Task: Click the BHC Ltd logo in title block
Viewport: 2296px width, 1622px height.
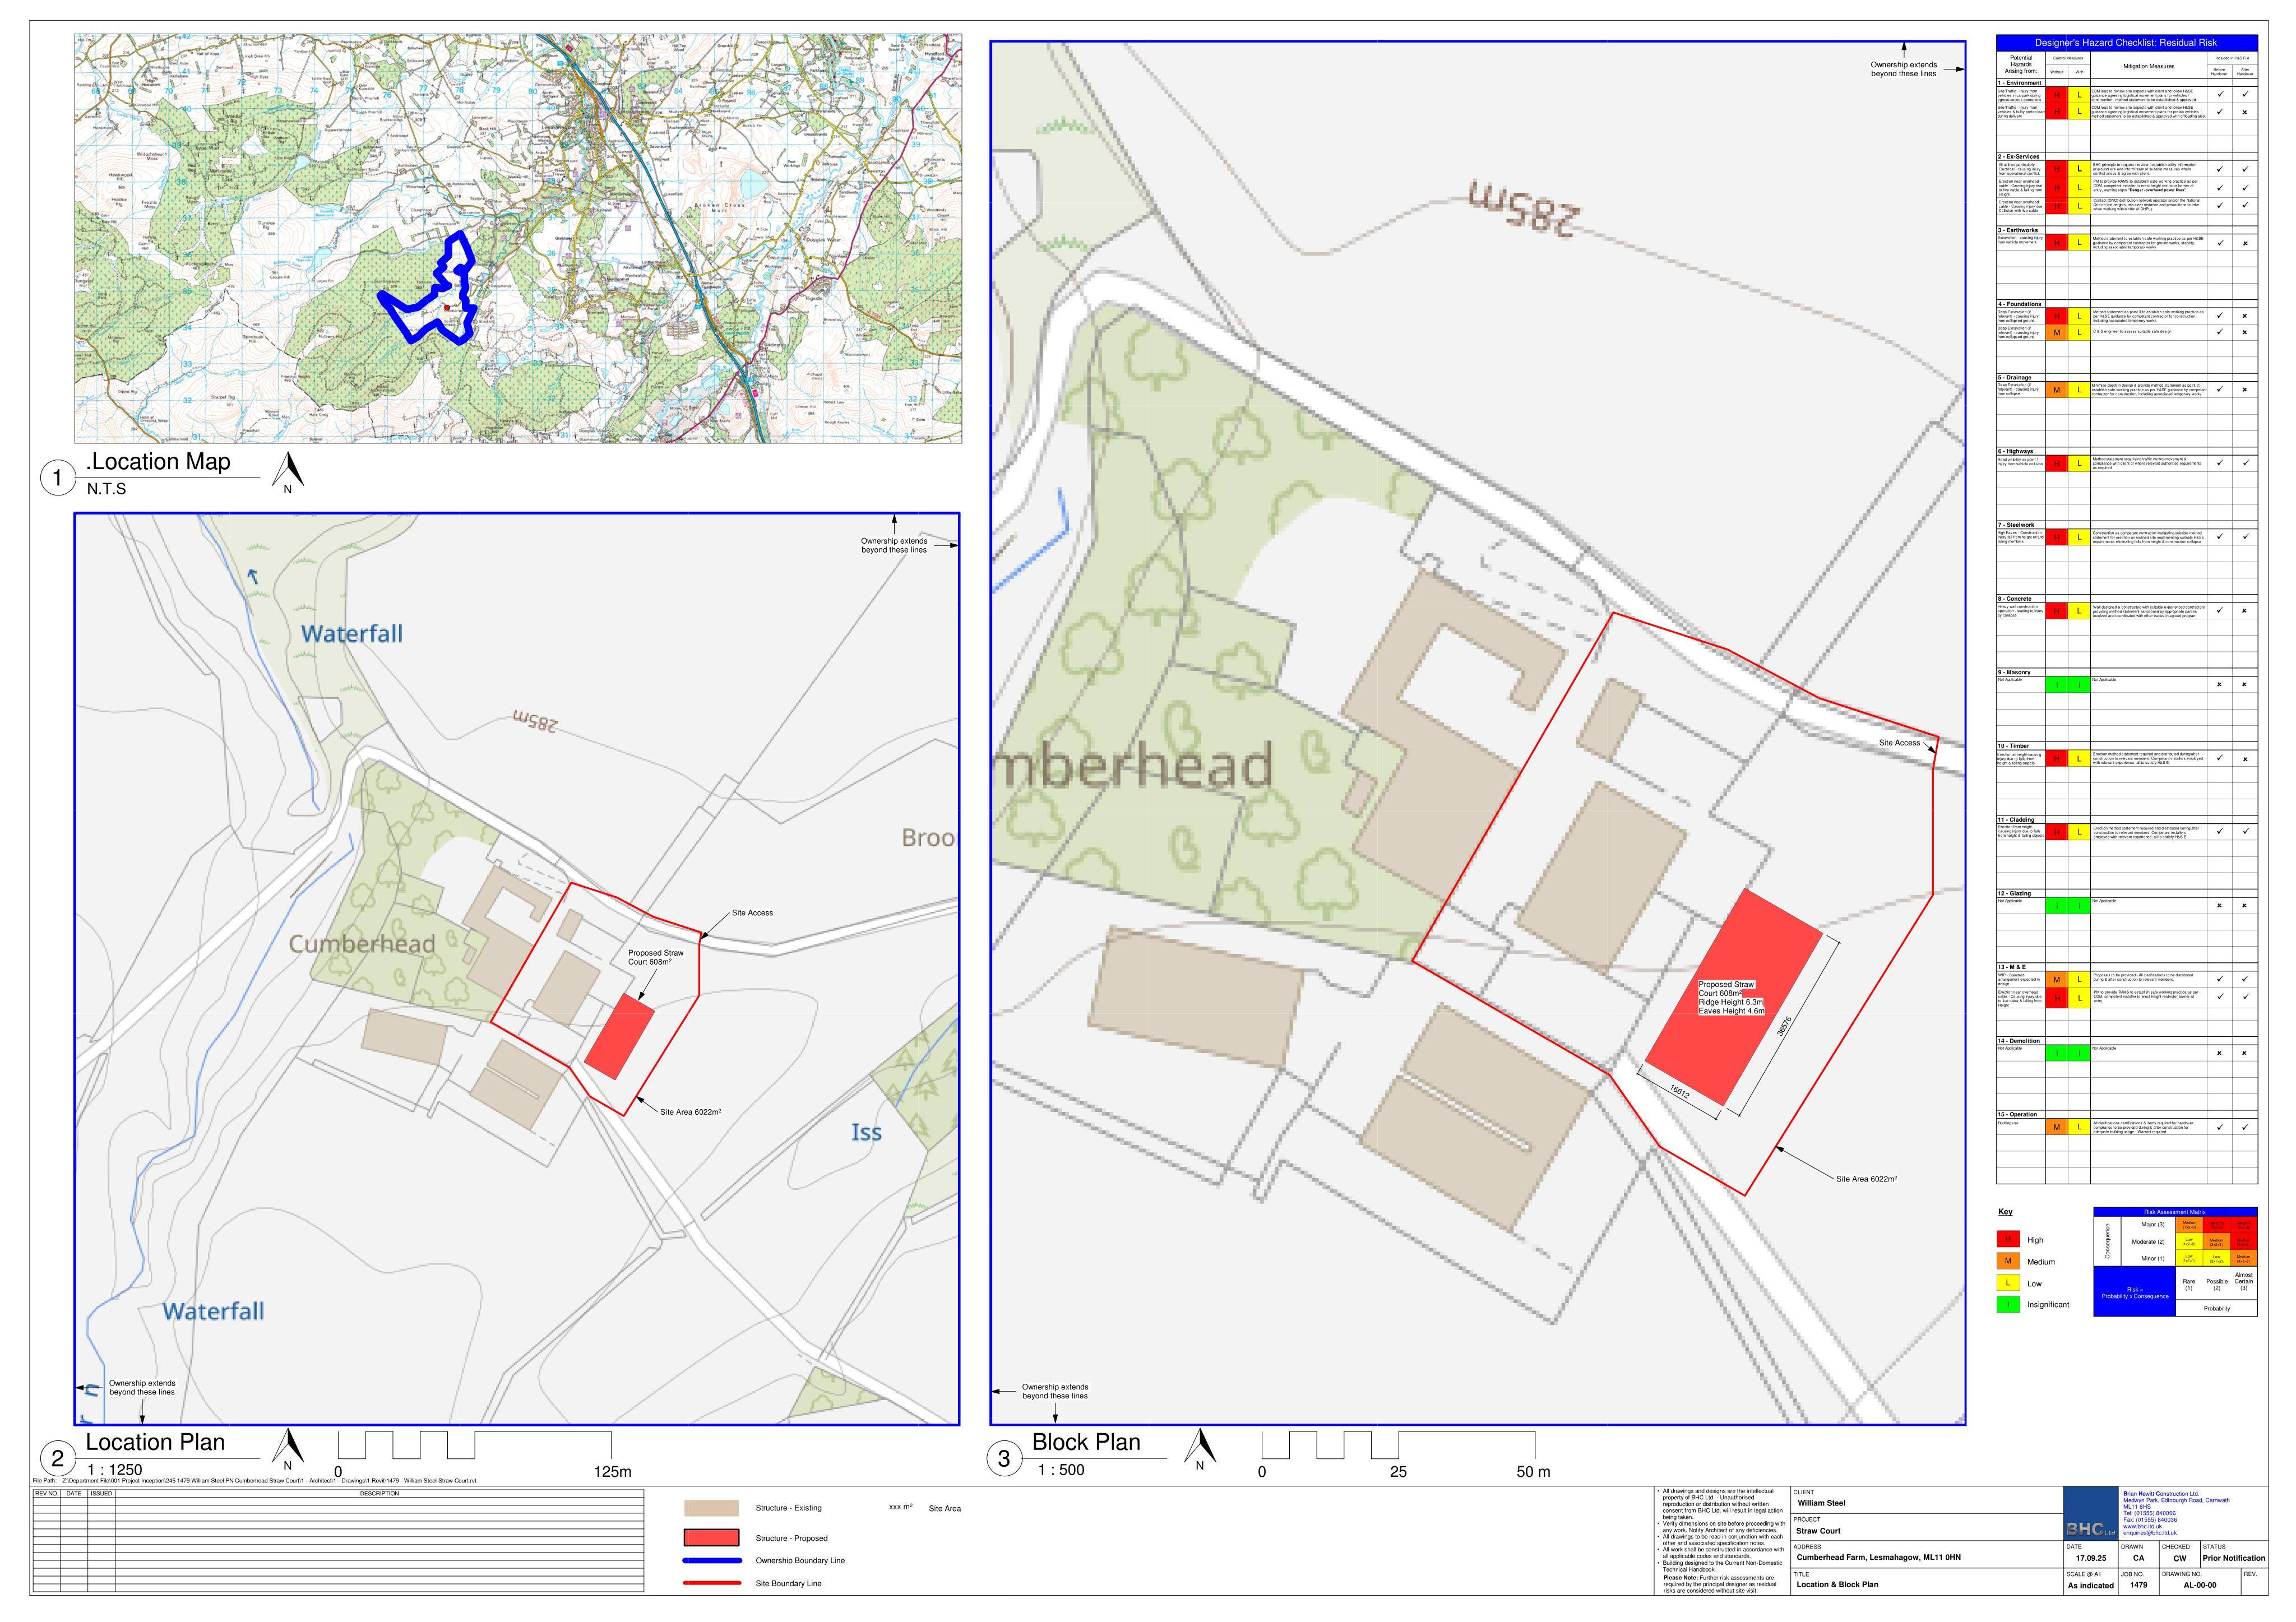Action: click(x=2091, y=1514)
